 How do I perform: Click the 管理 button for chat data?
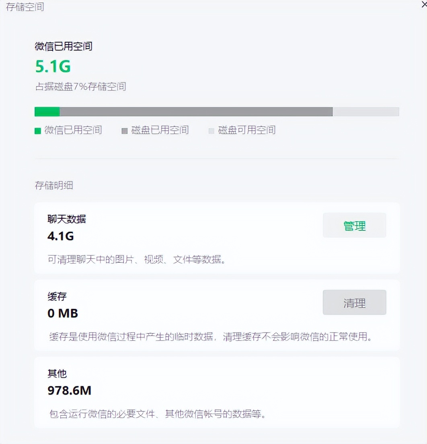[x=354, y=226]
